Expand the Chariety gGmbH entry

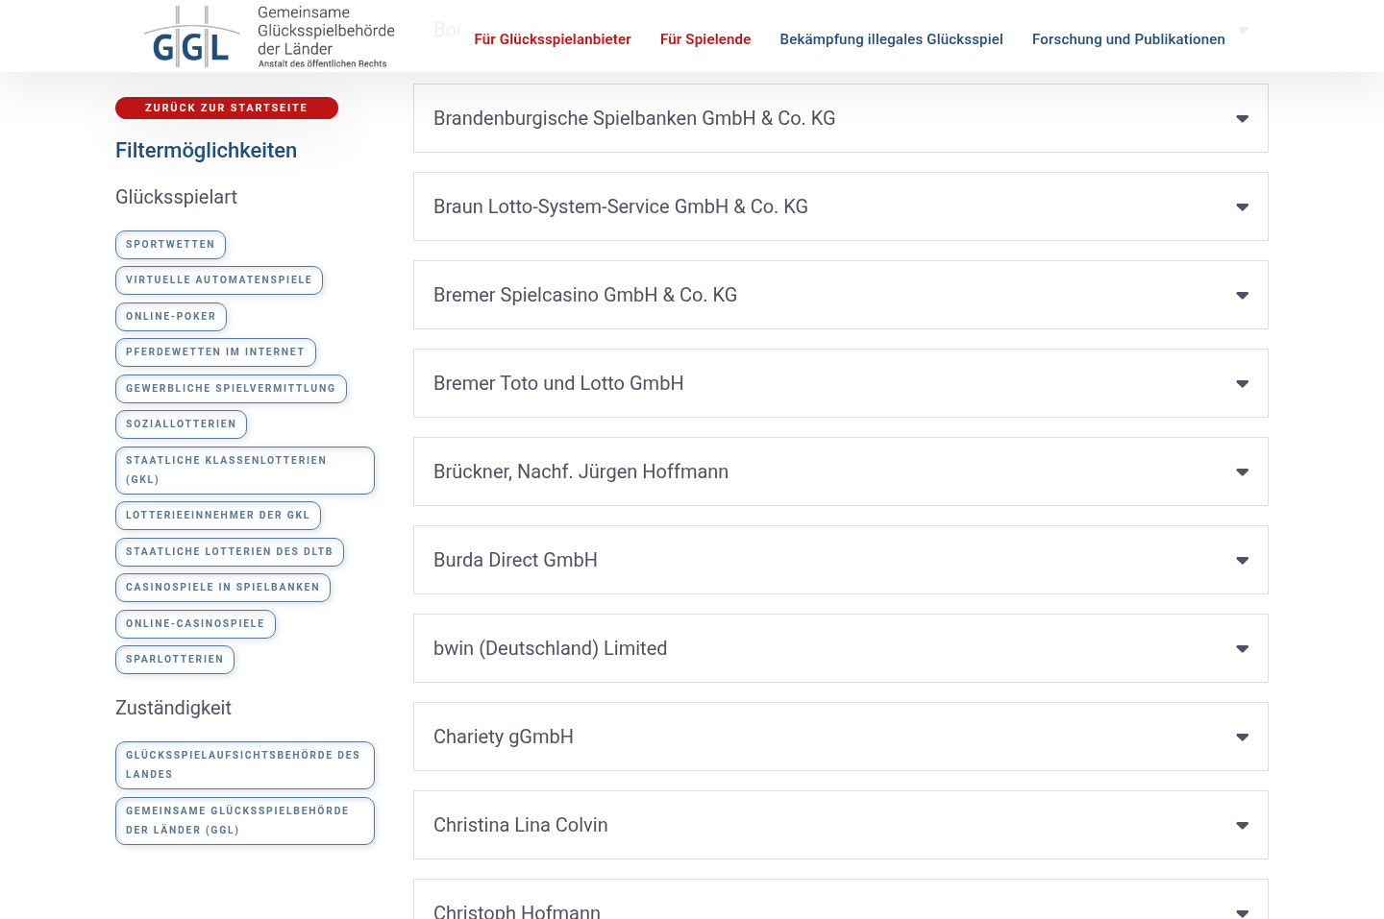(841, 737)
